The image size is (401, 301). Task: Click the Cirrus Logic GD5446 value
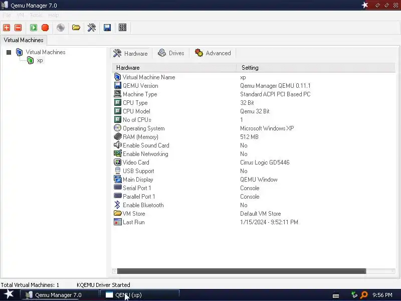tap(265, 162)
